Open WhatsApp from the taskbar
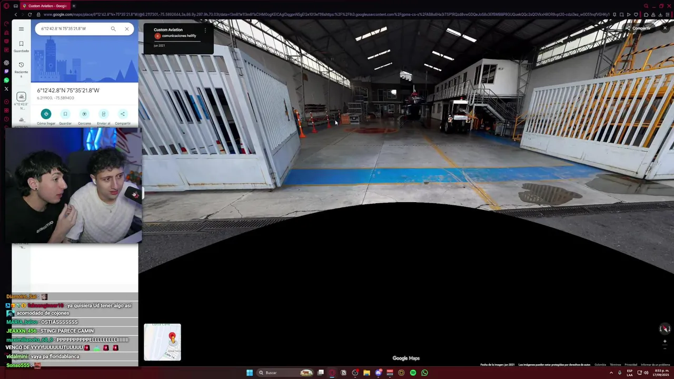The height and width of the screenshot is (379, 674). (x=424, y=373)
